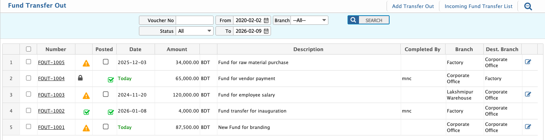Select the row checkbox for FOUT-1005
Screen dimensions: 545x140
click(28, 62)
